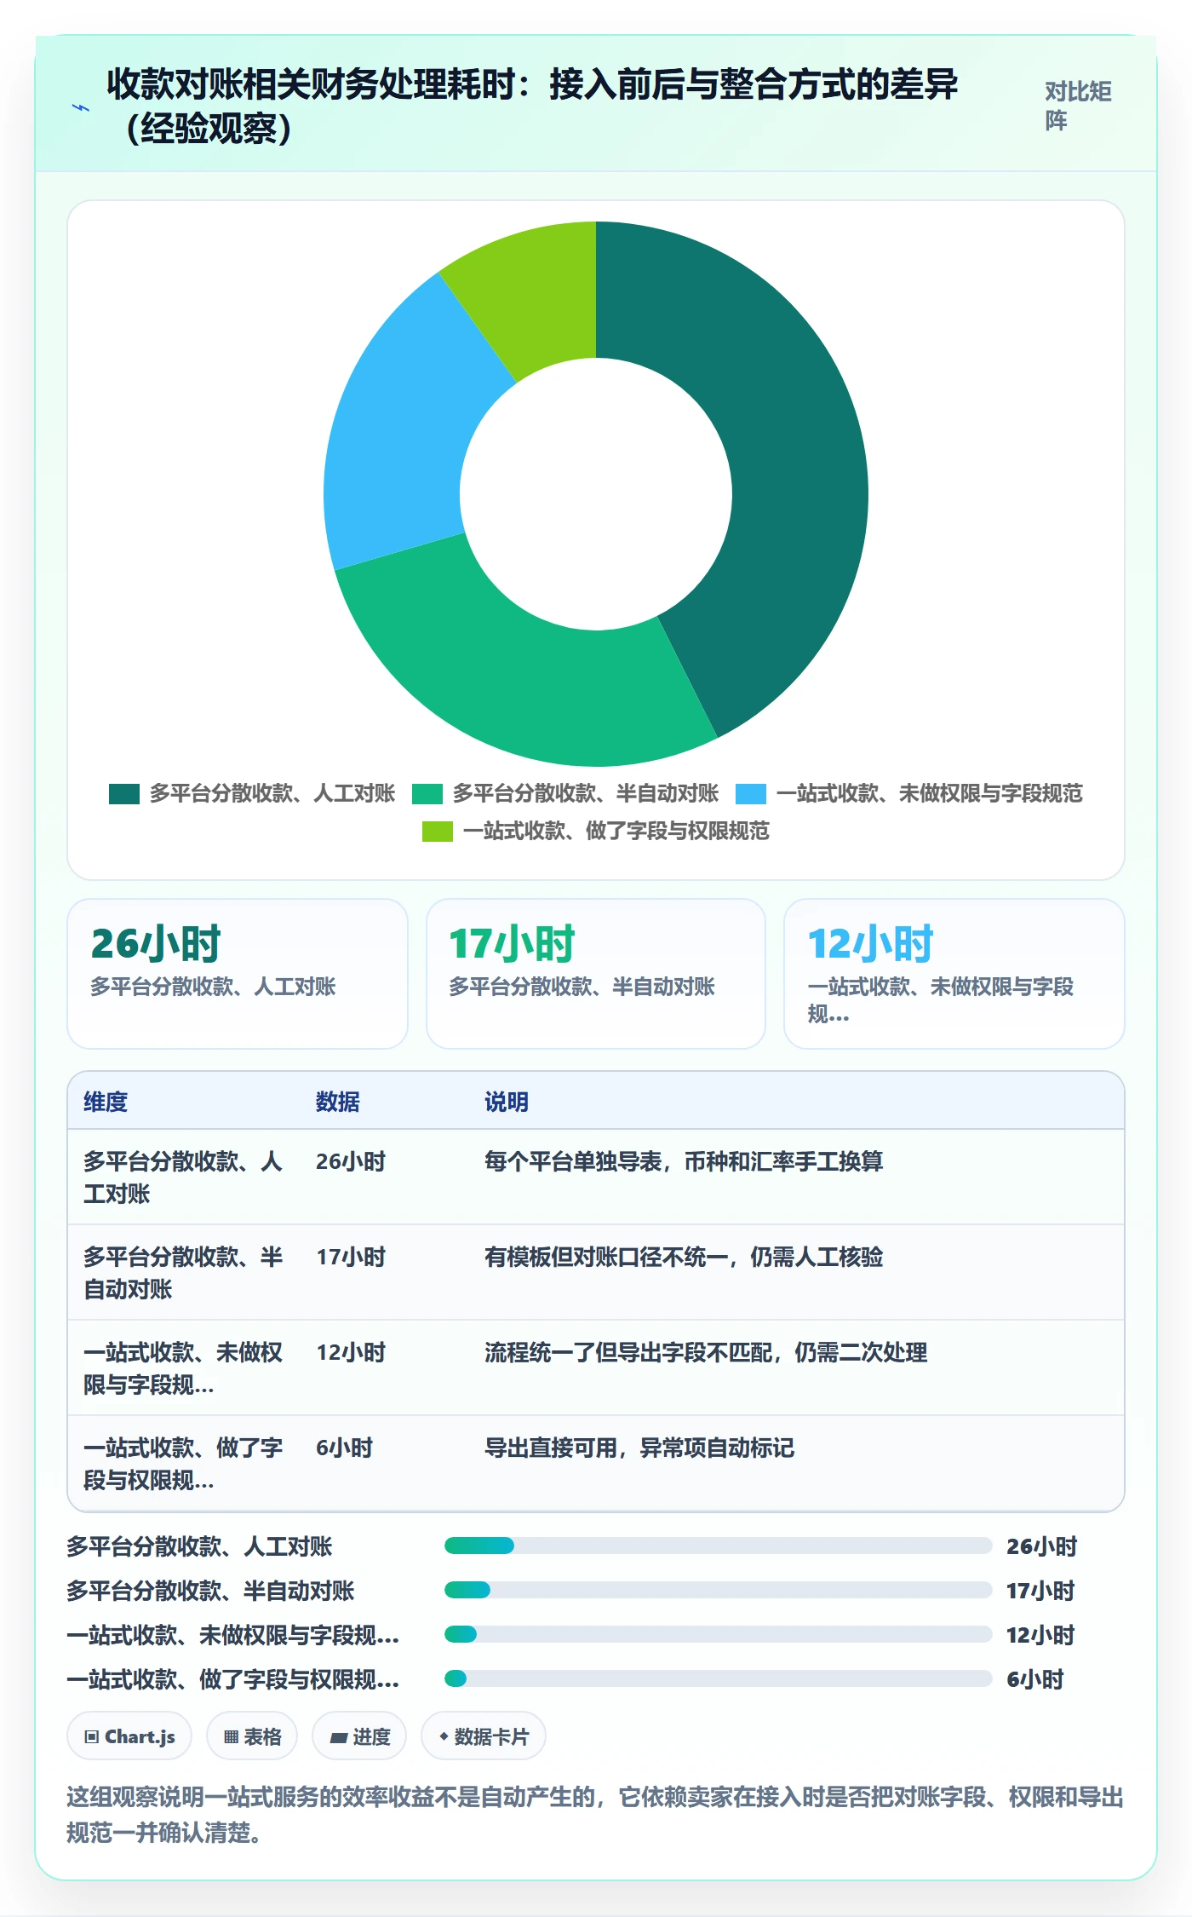Click the progress bar showing 12小时
Screen dimensions: 1192x1917
(718, 1634)
